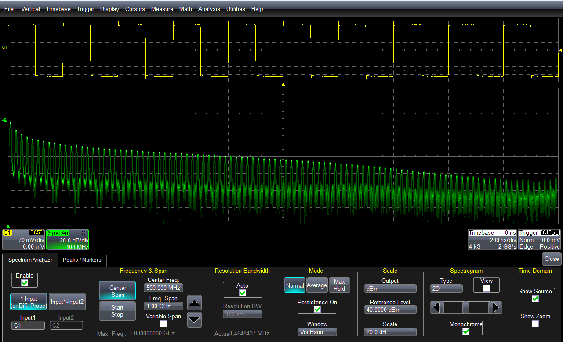
Task: Open the Timebase descriptor box
Action: point(492,239)
